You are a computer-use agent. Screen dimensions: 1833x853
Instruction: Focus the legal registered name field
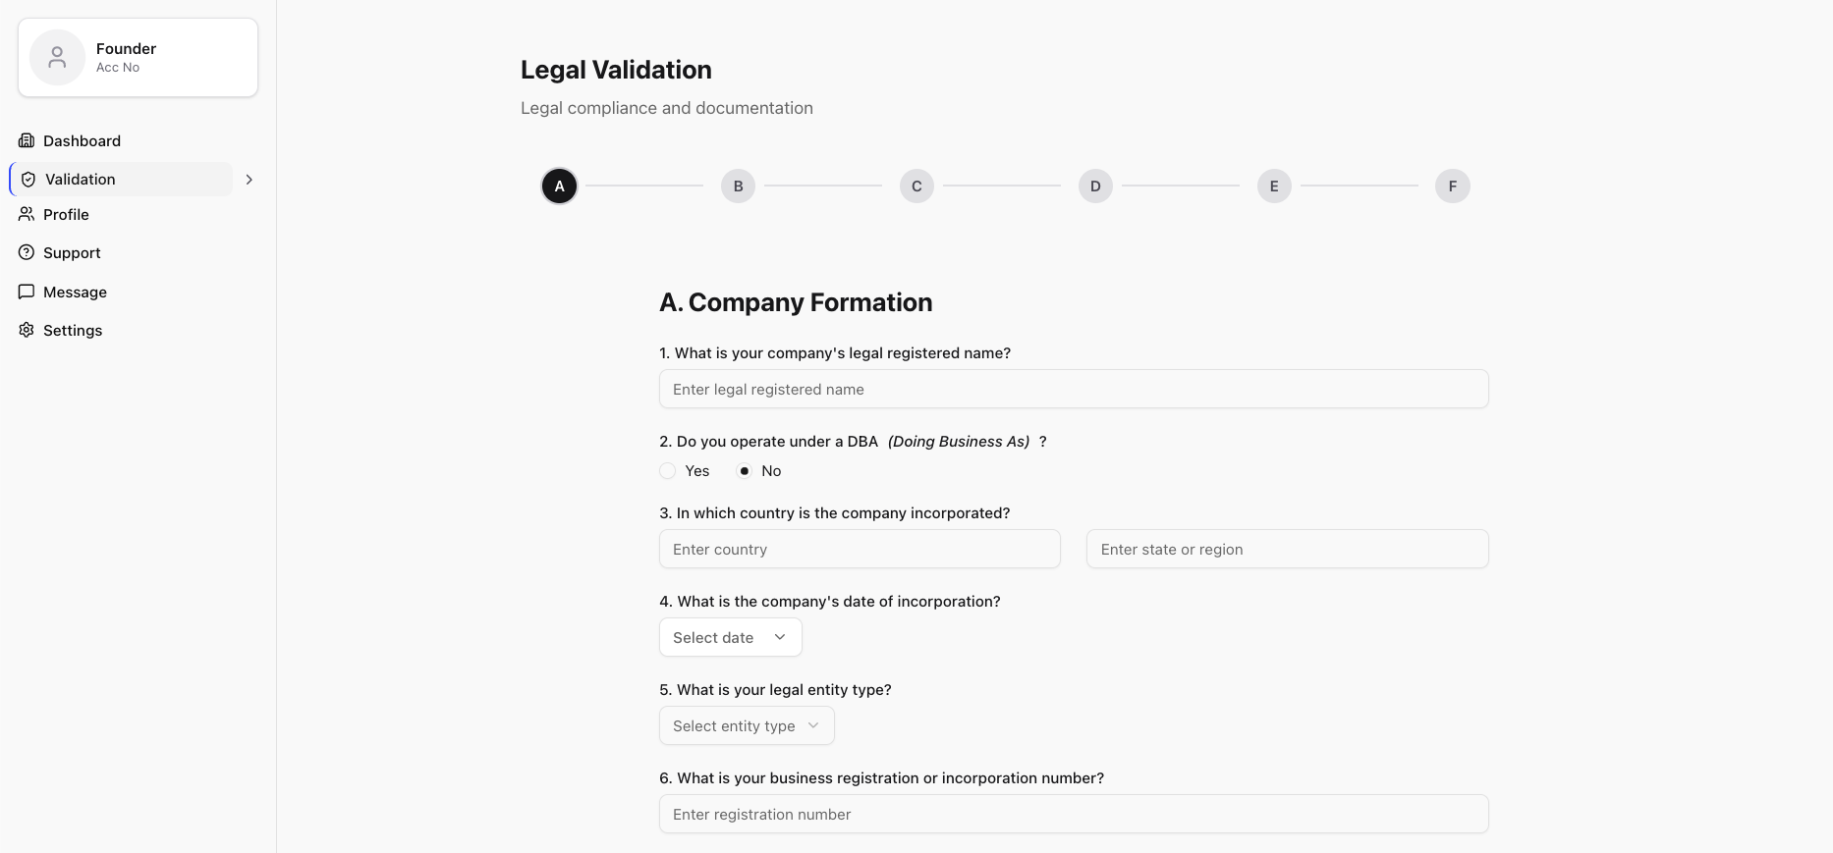(1073, 389)
